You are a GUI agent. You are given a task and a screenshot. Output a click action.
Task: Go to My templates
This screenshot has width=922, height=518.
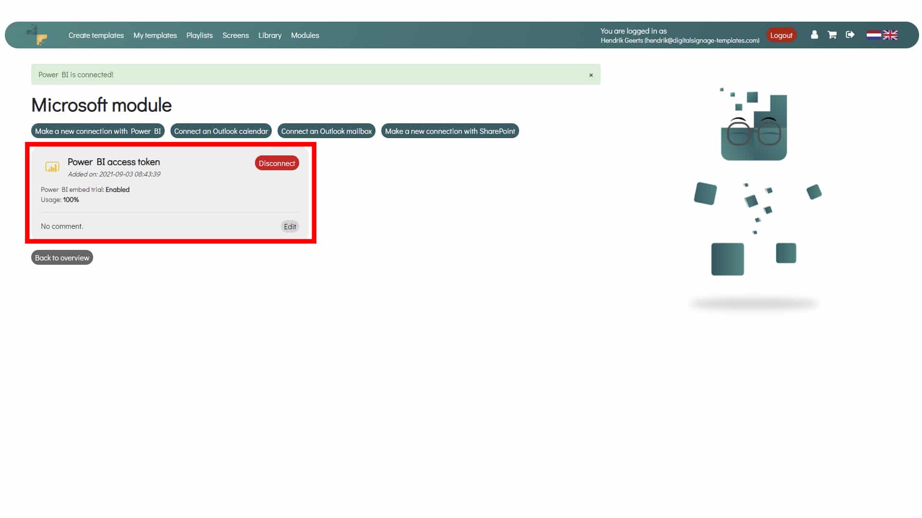pos(155,35)
